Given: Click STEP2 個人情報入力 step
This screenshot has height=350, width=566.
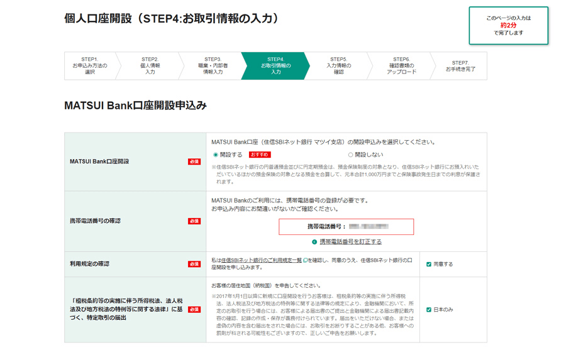Looking at the screenshot, I should click(x=150, y=66).
